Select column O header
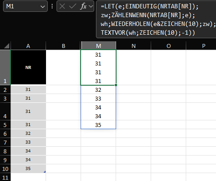Viewport: 216px width, 181px height. (169, 46)
